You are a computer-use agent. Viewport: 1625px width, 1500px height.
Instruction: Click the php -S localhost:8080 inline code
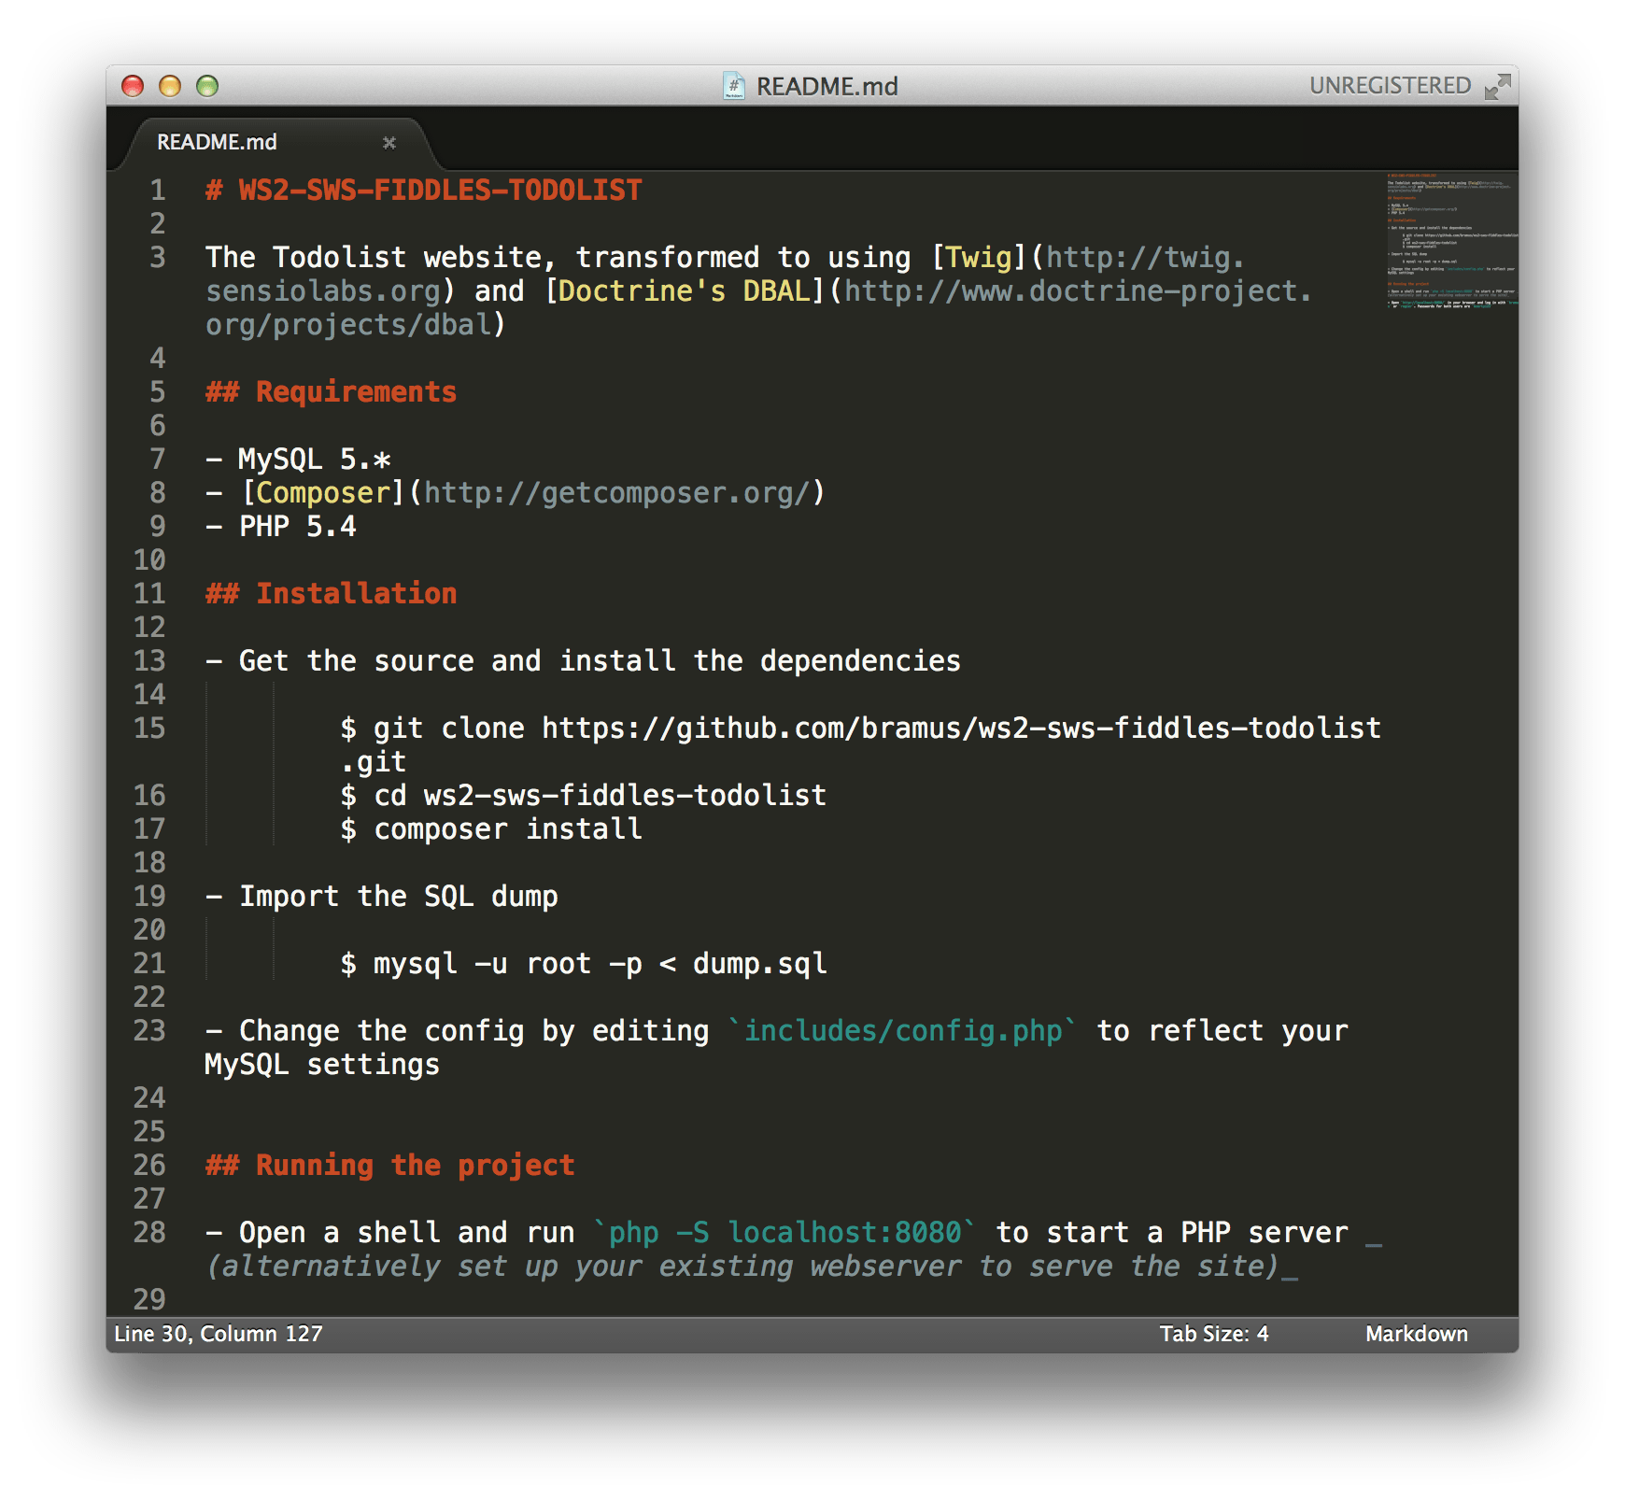(784, 1232)
